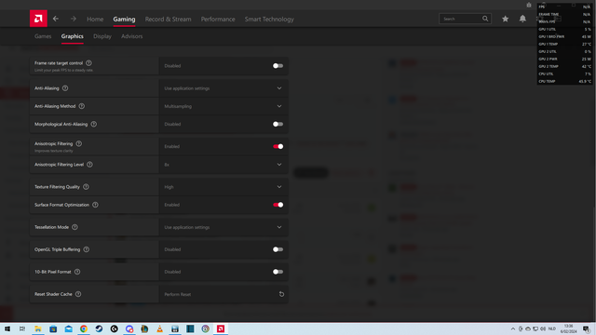Show help for Anisotropic Filtering Level
The height and width of the screenshot is (335, 596).
coord(89,165)
